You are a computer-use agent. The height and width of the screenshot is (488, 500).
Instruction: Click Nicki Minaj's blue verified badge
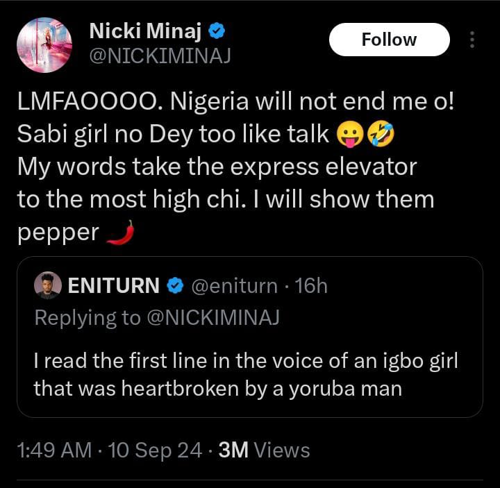click(217, 31)
